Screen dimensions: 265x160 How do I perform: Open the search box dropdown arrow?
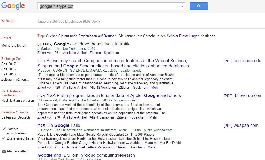pyautogui.click(x=182, y=6)
